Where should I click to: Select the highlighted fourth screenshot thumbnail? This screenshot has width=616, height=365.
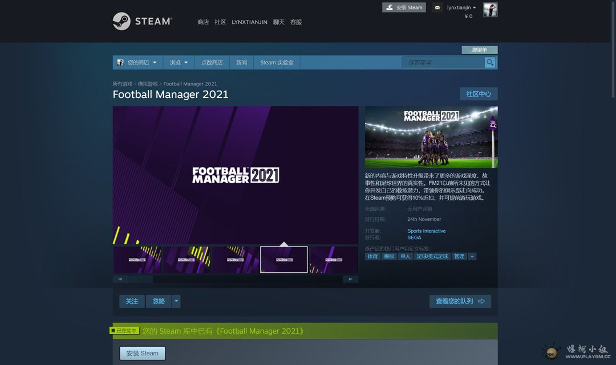284,260
